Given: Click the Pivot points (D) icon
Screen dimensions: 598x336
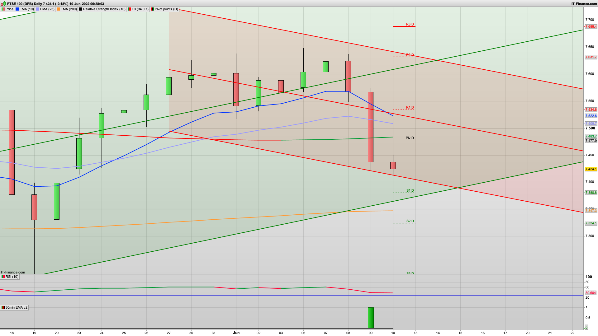Looking at the screenshot, I should tap(152, 9).
